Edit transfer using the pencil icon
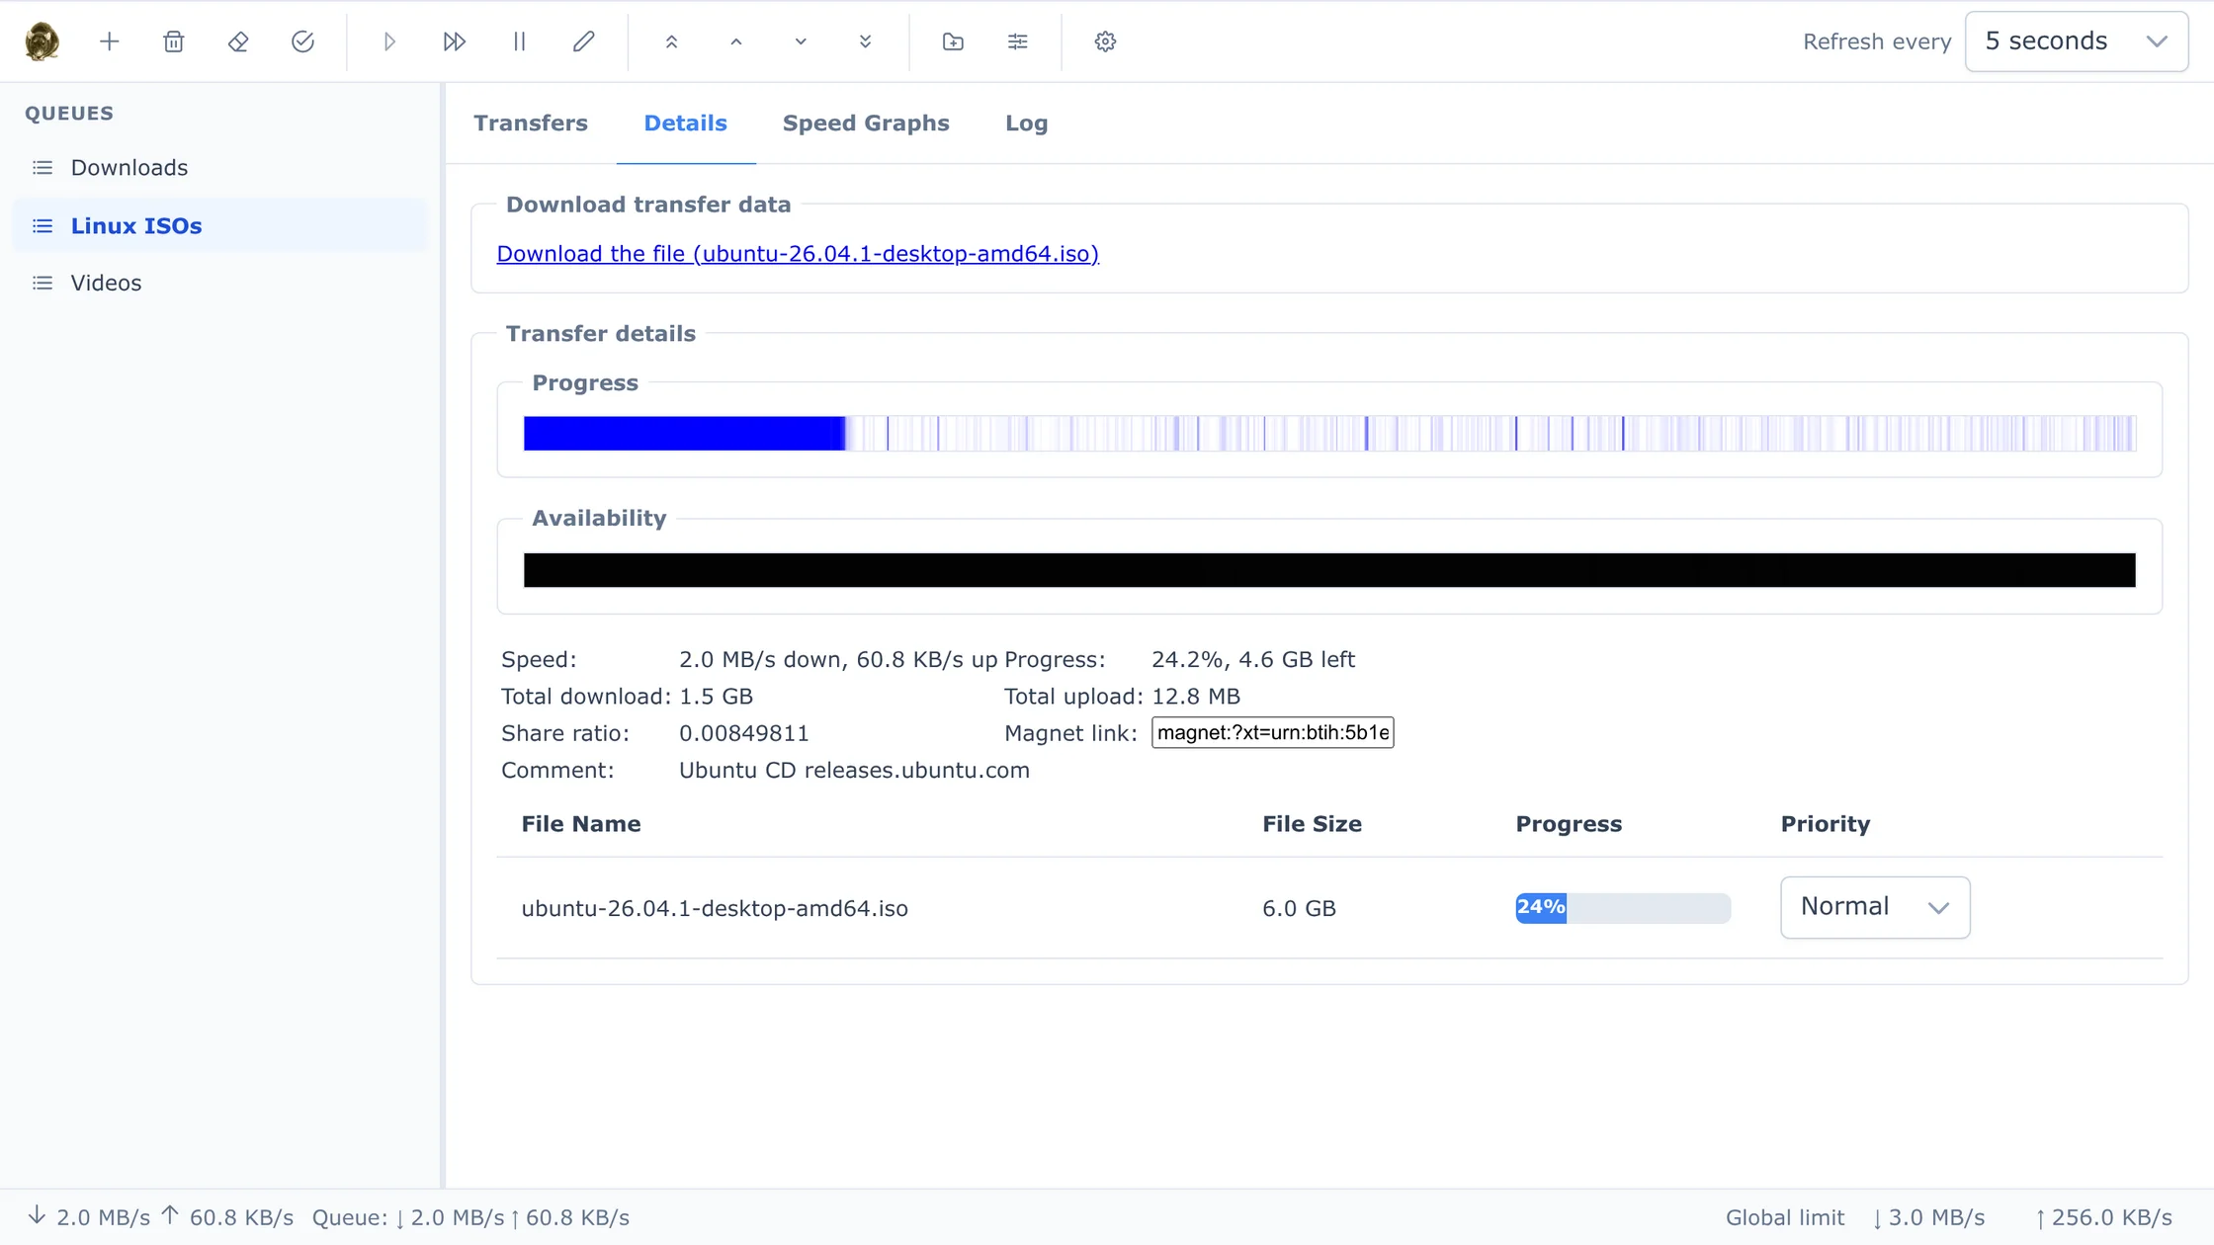The height and width of the screenshot is (1245, 2214). [583, 41]
